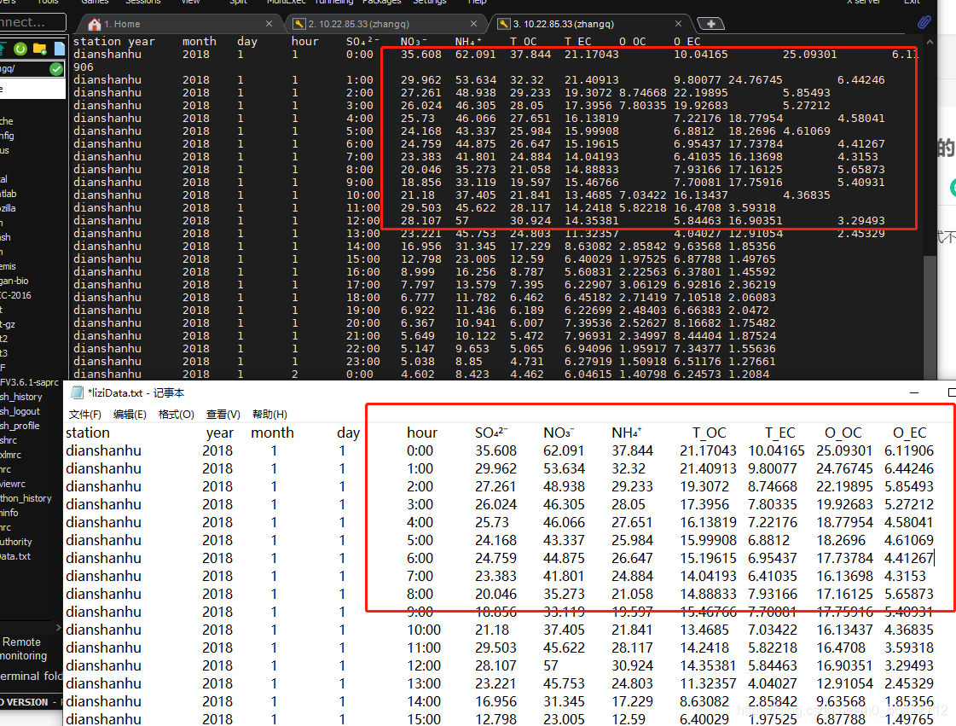
Task: Select viewrc file in SFTP list
Action: (13, 484)
